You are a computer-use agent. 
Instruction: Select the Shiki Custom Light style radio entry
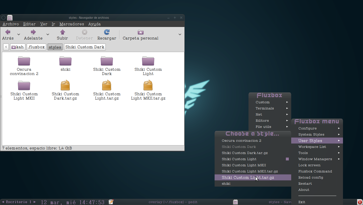click(253, 159)
